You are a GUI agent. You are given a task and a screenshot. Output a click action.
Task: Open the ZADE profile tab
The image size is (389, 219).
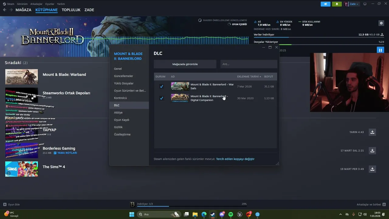pyautogui.click(x=89, y=10)
